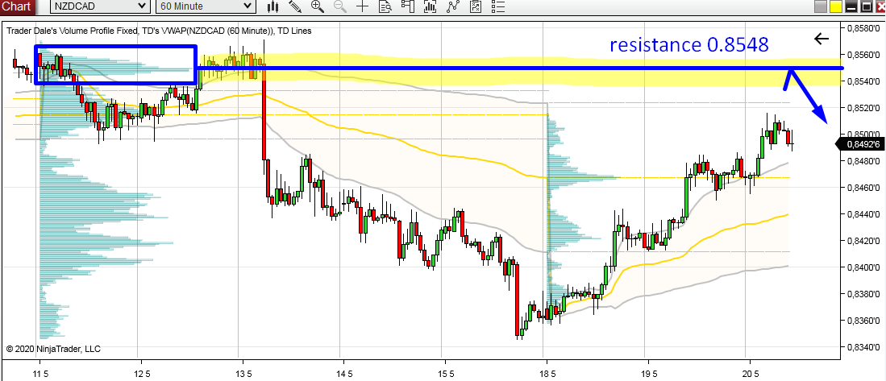Open the Drawing Tools pencil menu

click(294, 6)
